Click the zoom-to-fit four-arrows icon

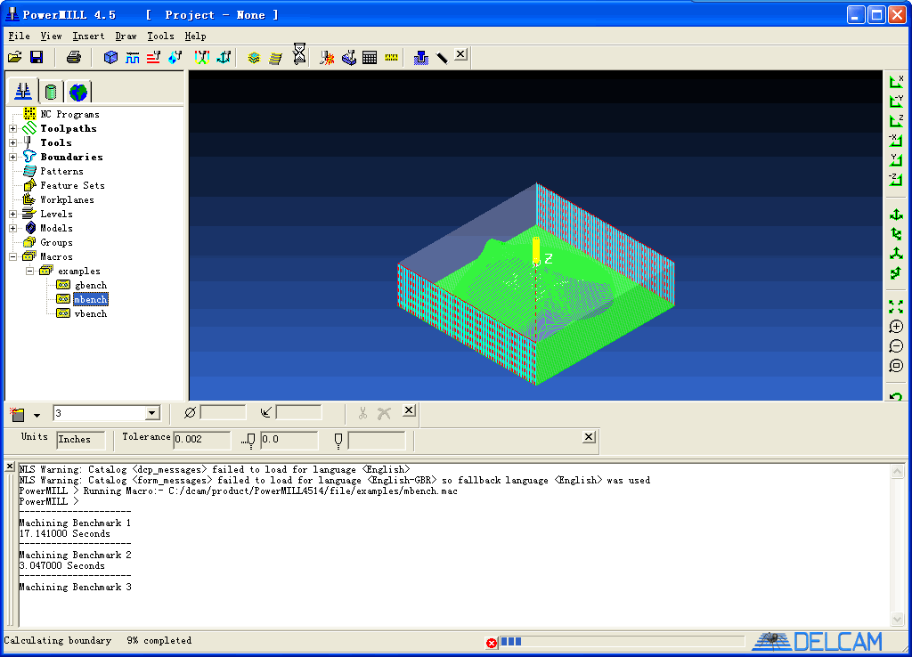(x=896, y=307)
